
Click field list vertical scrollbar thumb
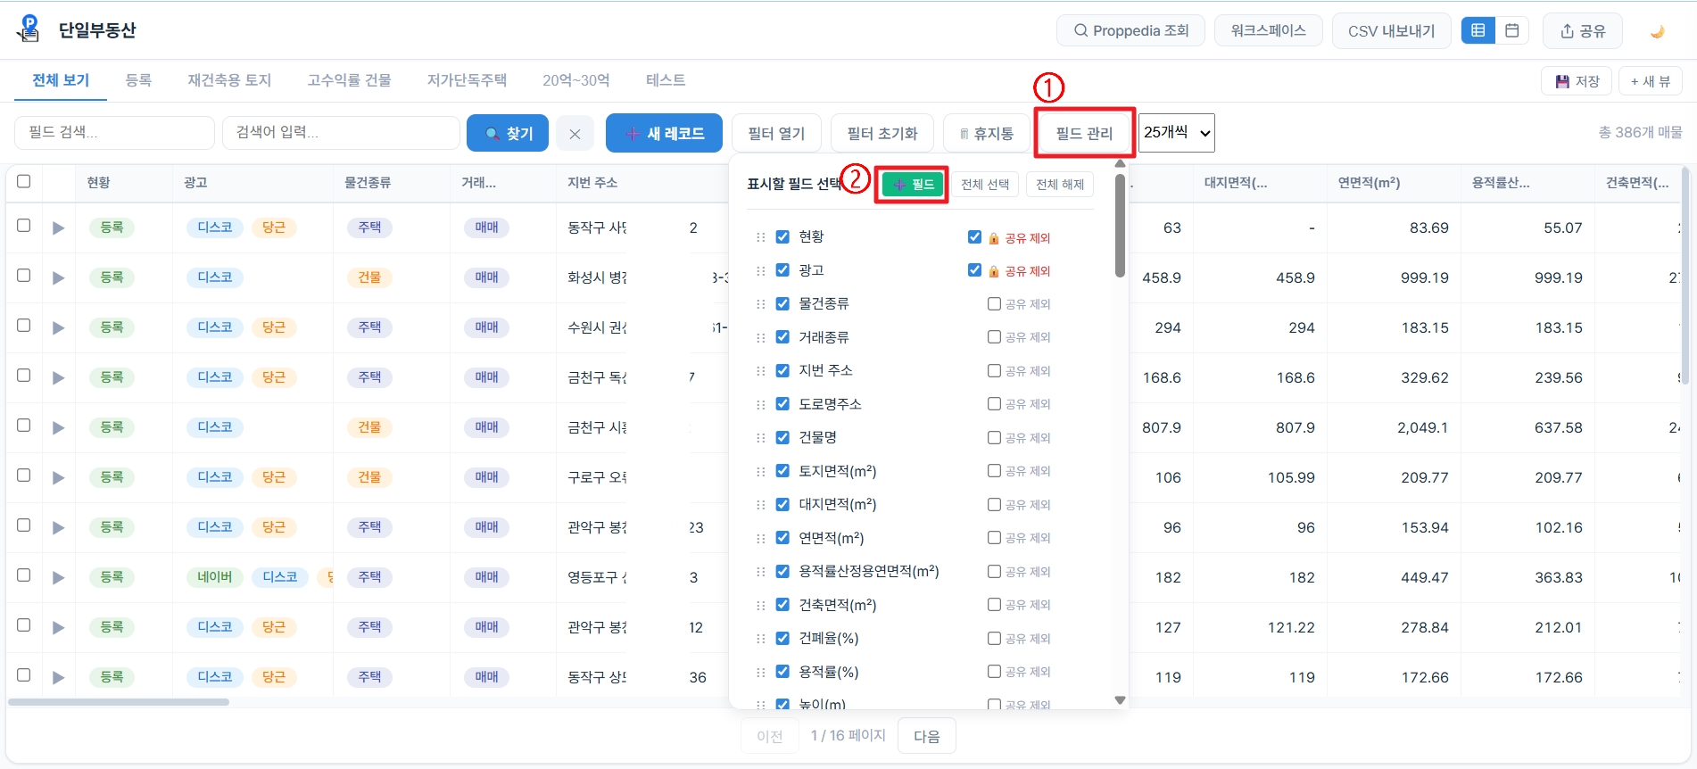click(x=1120, y=225)
